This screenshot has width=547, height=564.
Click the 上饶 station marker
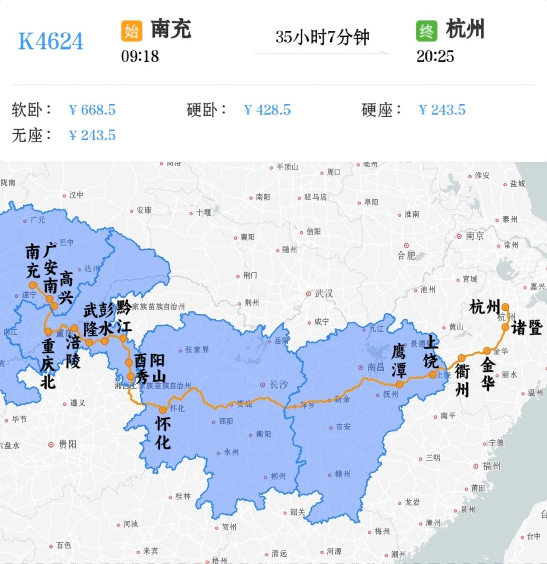tap(432, 374)
